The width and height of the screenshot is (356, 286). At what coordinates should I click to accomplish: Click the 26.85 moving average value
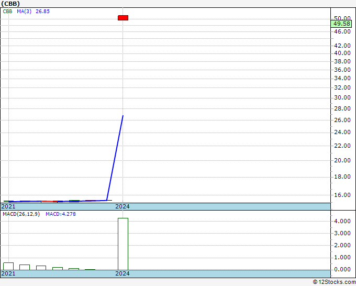(43, 12)
